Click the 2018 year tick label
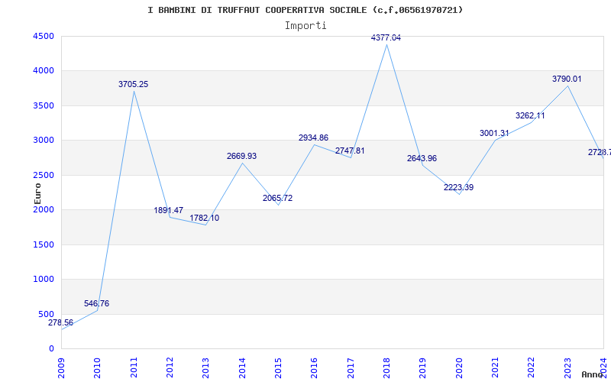The height and width of the screenshot is (382, 611). click(x=386, y=368)
